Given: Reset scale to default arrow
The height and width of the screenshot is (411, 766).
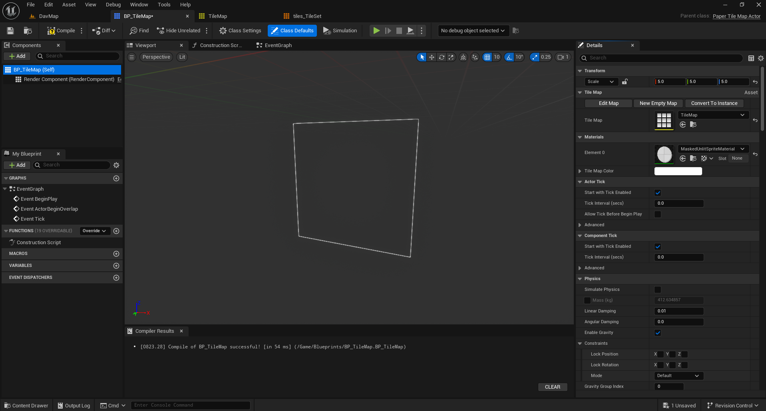Looking at the screenshot, I should [755, 82].
